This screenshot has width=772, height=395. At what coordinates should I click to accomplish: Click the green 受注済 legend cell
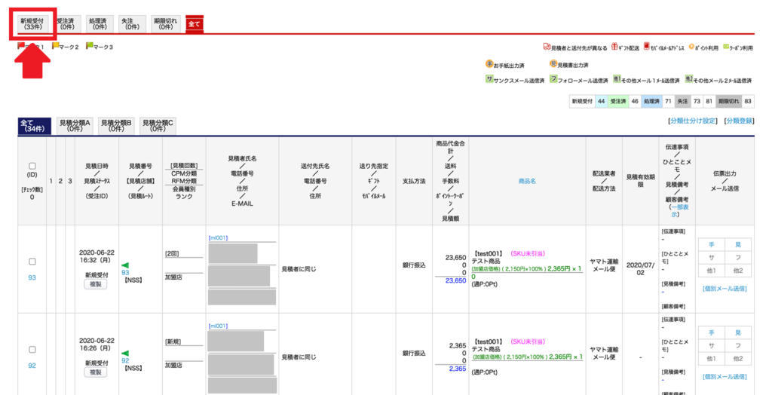(x=617, y=101)
